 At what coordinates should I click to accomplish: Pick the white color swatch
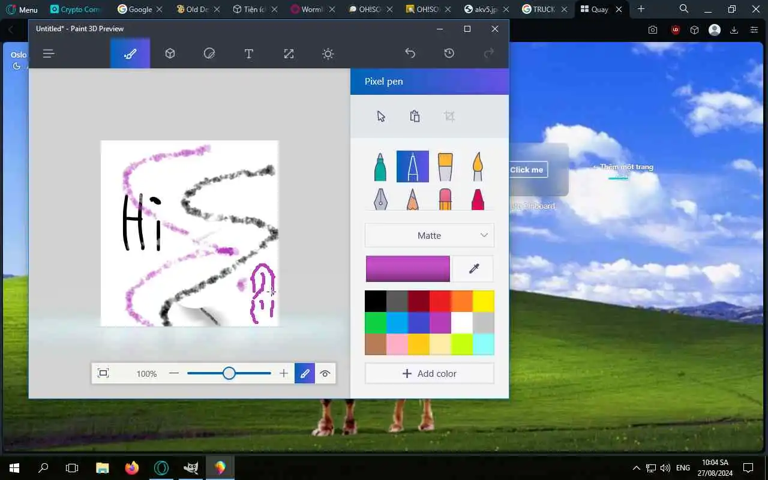click(x=462, y=323)
